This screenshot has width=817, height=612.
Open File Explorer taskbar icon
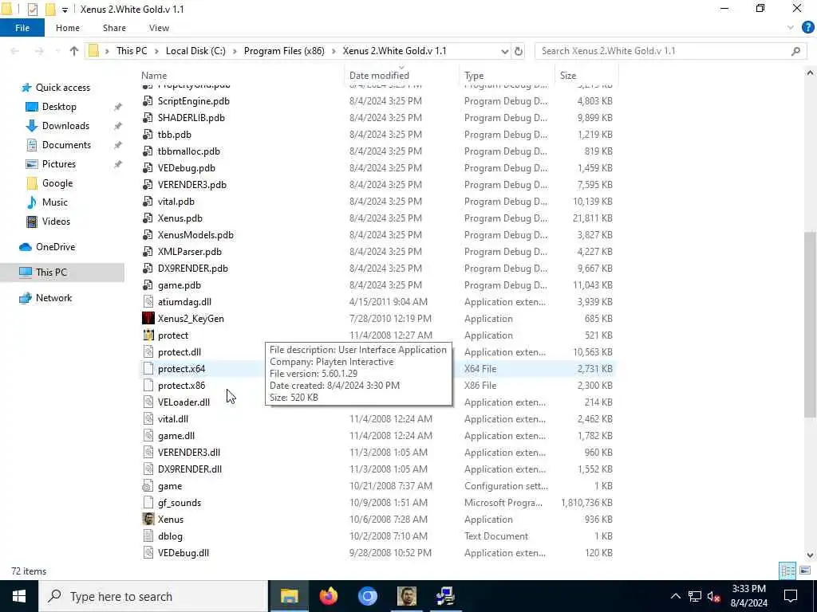click(x=289, y=596)
